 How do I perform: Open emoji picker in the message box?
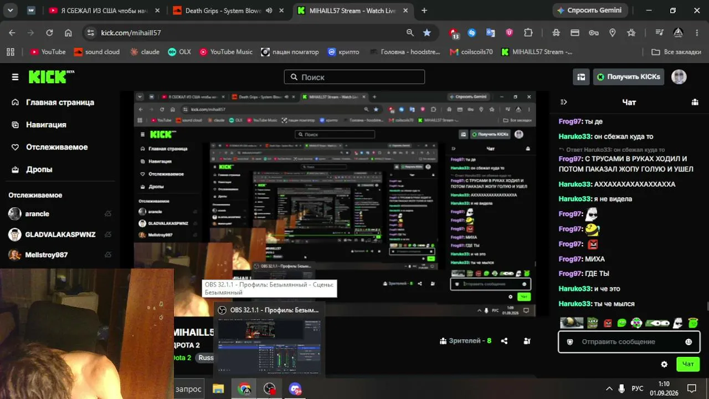pos(689,342)
